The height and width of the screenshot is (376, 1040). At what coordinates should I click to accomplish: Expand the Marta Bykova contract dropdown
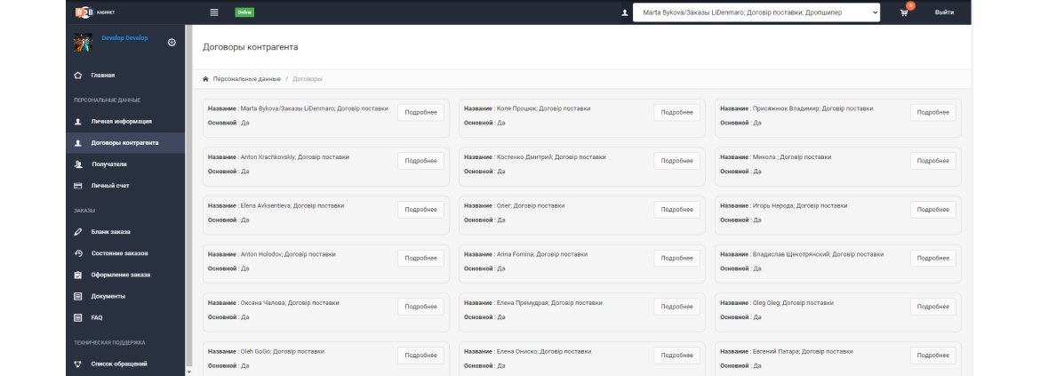tap(756, 12)
